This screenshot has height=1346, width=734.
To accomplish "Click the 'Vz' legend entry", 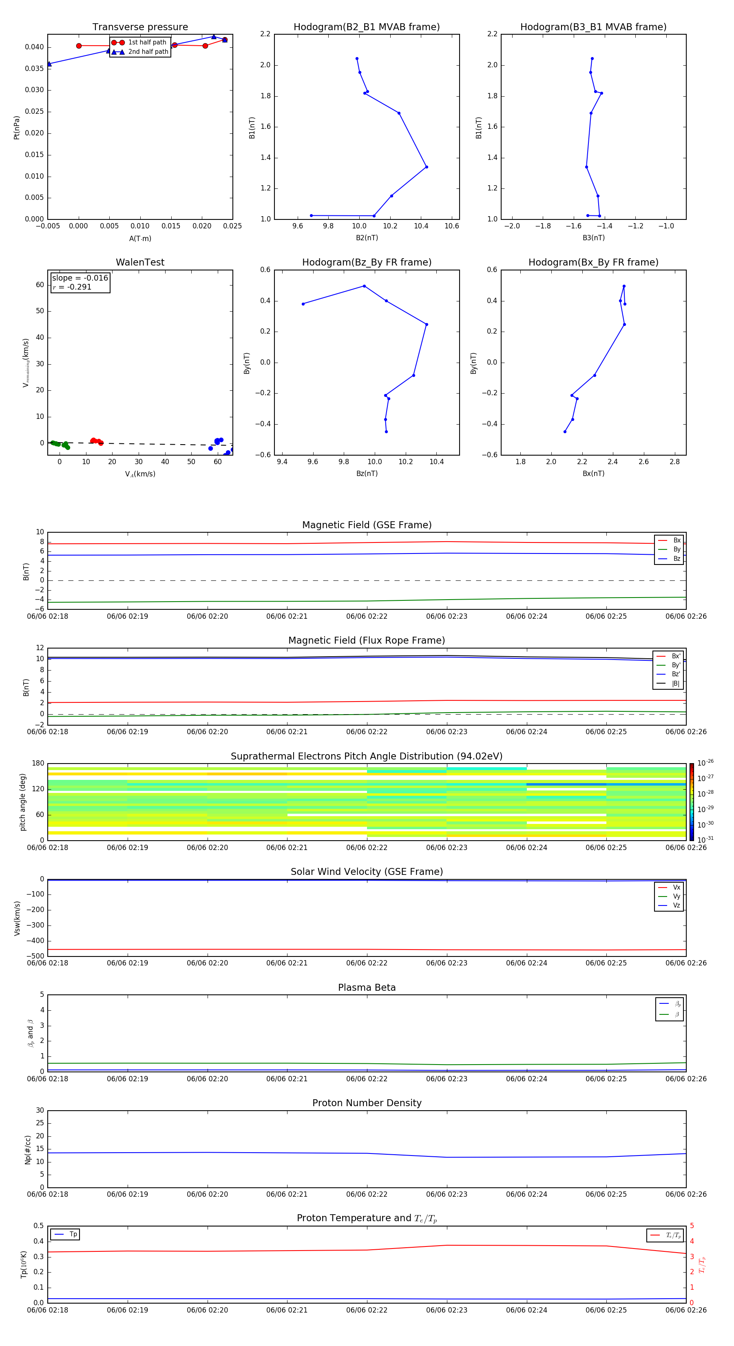I will click(669, 905).
